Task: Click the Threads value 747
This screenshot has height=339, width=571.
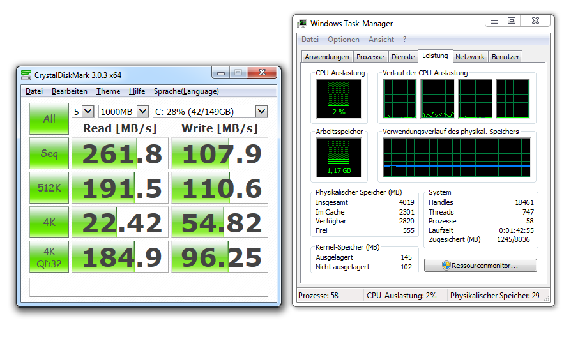Action: tap(528, 212)
